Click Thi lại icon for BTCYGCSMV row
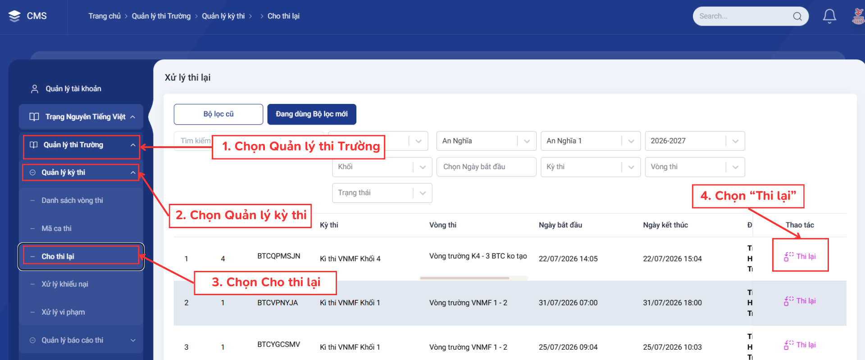 (x=788, y=345)
